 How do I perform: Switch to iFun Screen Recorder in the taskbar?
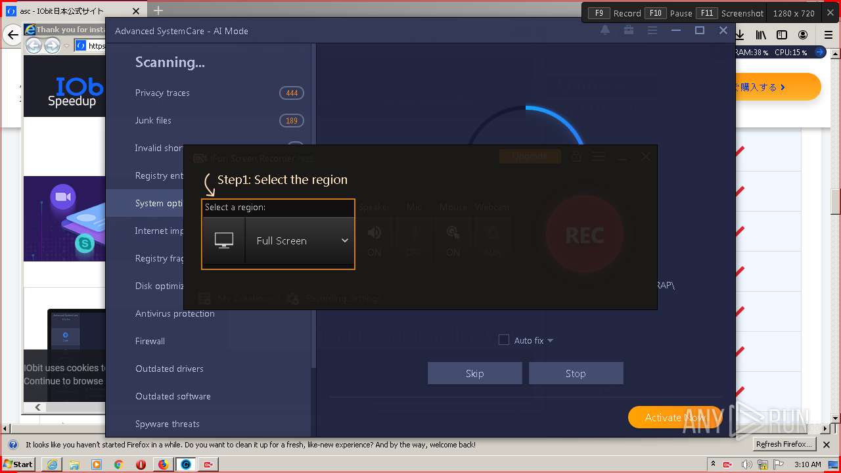(x=208, y=464)
